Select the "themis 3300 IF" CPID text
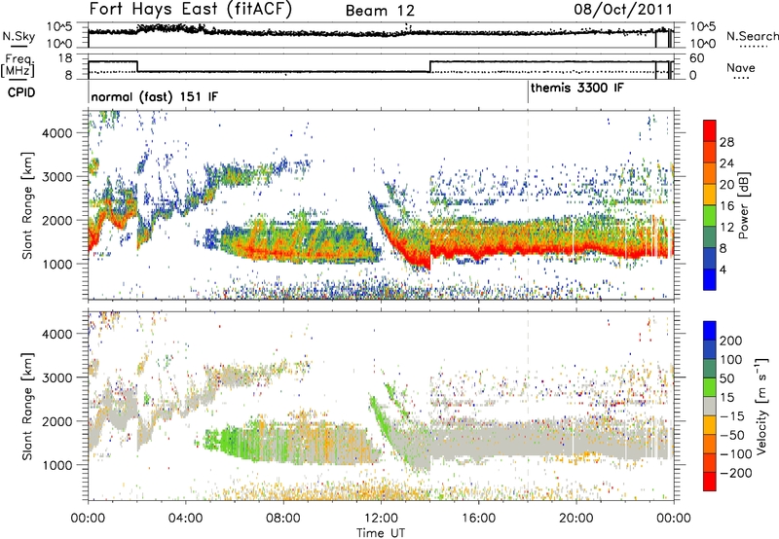The image size is (779, 539). [577, 89]
